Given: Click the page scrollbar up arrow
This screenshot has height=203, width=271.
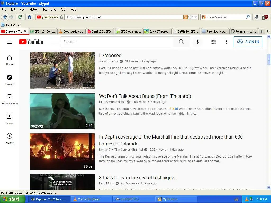Looking at the screenshot, I should click(x=269, y=36).
